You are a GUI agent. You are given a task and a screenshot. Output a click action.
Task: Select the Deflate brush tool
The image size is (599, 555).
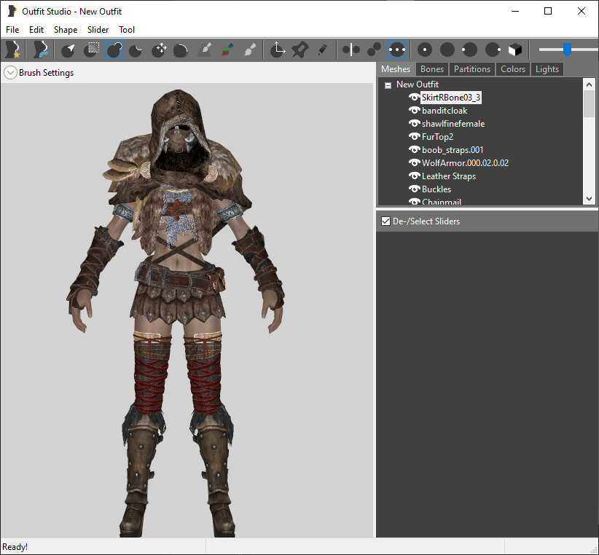tap(136, 50)
